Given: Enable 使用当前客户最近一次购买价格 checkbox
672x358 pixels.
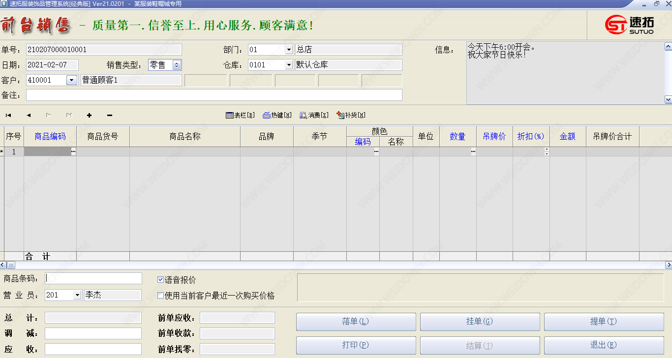Looking at the screenshot, I should (x=160, y=296).
